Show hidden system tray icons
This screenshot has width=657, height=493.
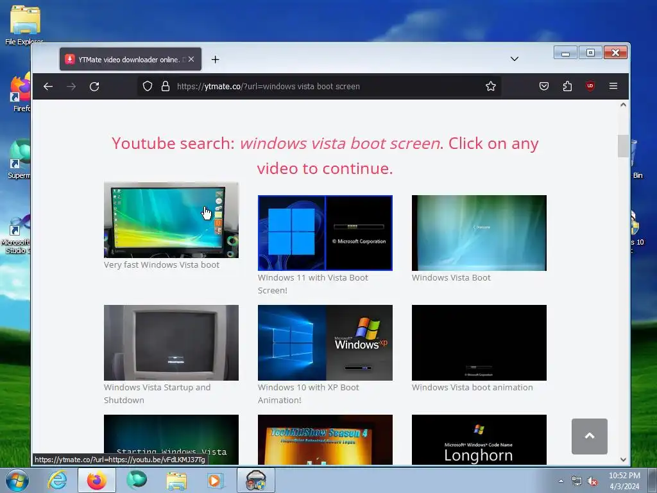tap(561, 481)
